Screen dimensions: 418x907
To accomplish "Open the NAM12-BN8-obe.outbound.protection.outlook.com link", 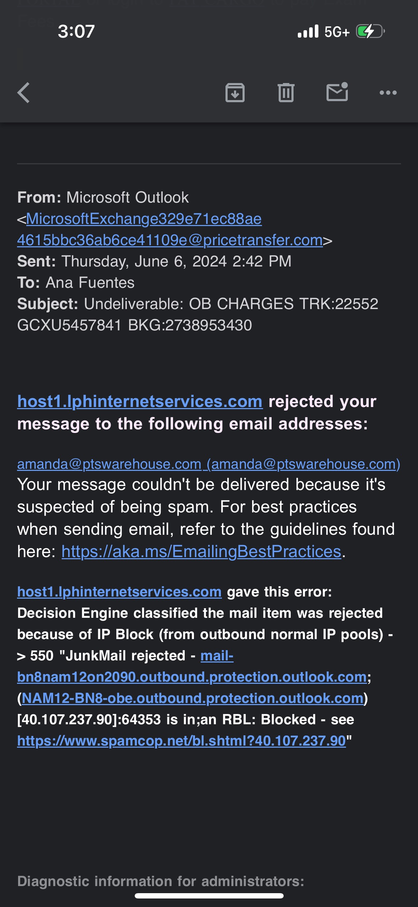I will [x=193, y=698].
